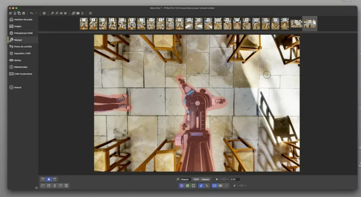Open the Aperçu tab

coord(23,60)
